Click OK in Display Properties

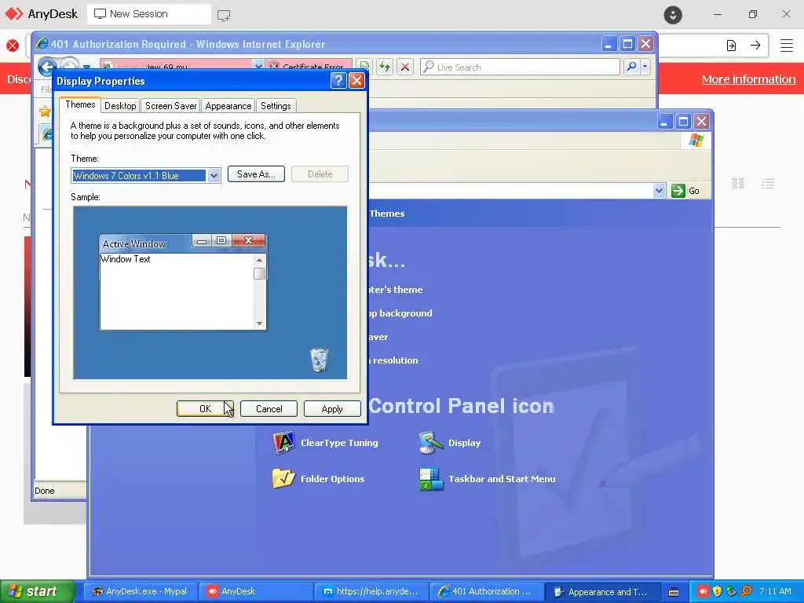(205, 408)
